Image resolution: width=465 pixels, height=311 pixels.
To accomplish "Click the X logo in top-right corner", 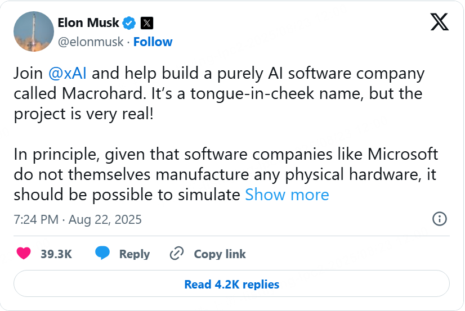I will click(x=440, y=22).
